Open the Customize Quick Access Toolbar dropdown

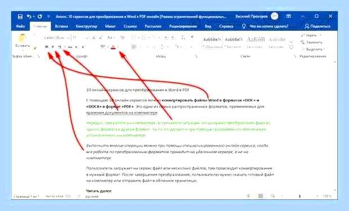[48, 16]
